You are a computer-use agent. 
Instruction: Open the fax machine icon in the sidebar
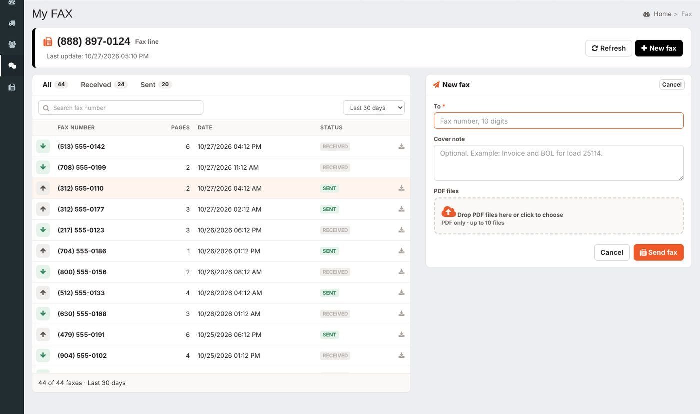coord(12,87)
